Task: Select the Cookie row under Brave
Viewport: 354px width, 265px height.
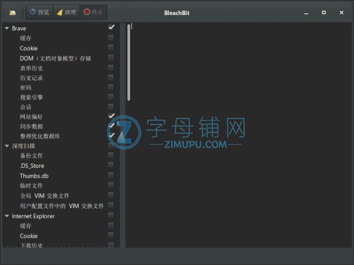Action: tap(29, 48)
